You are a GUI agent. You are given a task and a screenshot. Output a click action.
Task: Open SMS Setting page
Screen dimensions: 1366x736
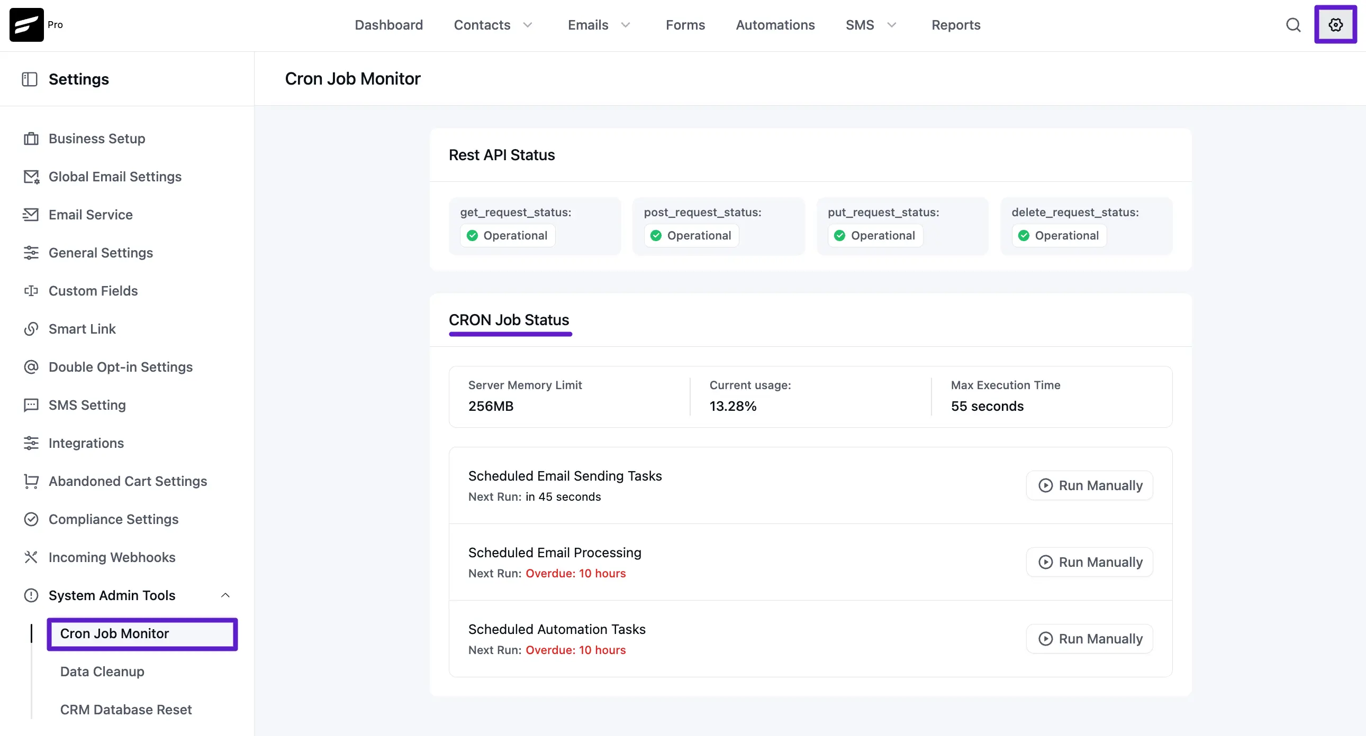tap(87, 406)
